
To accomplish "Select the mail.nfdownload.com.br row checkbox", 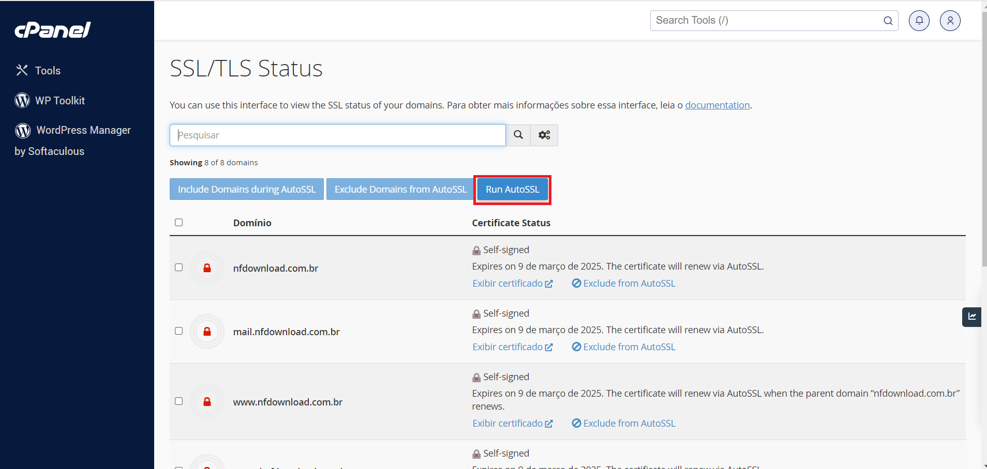I will click(x=179, y=331).
